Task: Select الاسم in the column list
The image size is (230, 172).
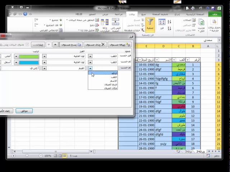Action: pos(103,81)
